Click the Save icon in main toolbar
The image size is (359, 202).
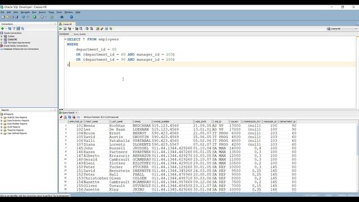point(12,17)
